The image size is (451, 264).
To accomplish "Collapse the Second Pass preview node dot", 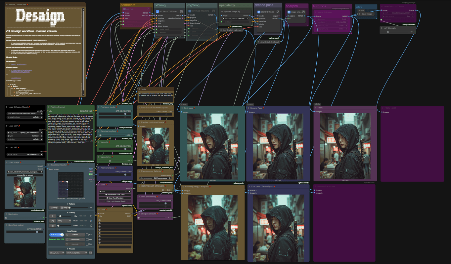I will 248,108.
